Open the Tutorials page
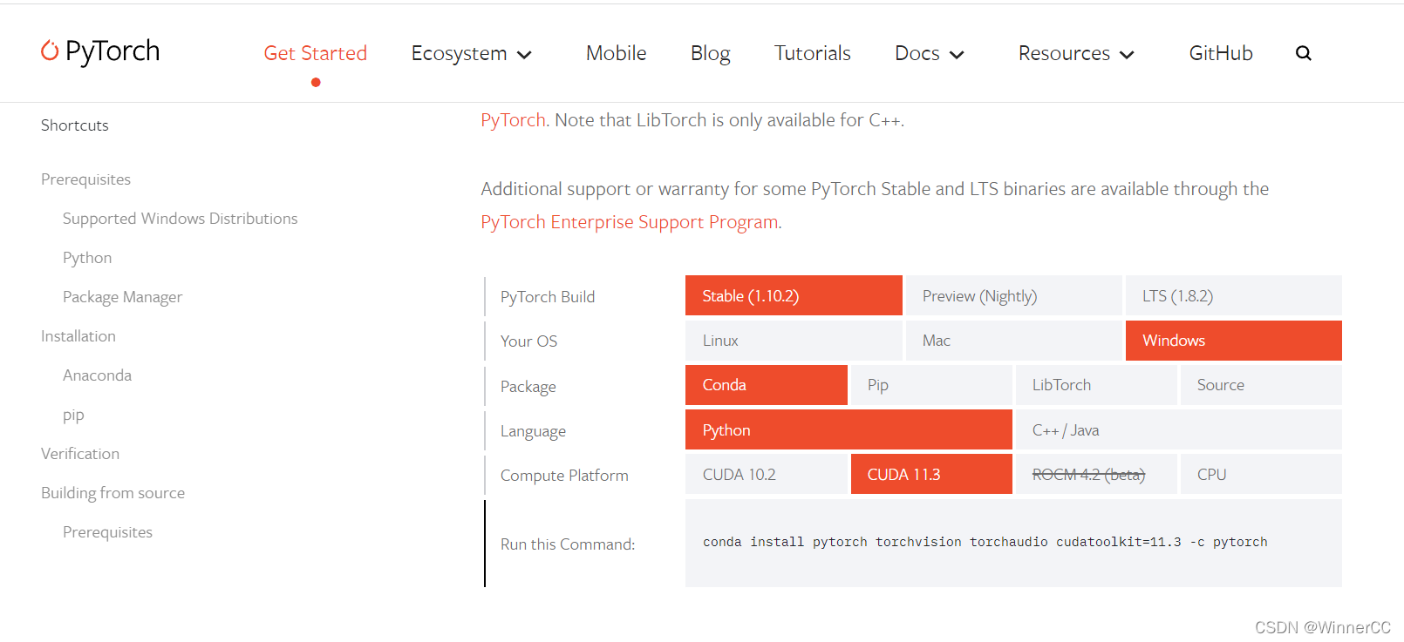The width and height of the screenshot is (1404, 642). tap(813, 53)
